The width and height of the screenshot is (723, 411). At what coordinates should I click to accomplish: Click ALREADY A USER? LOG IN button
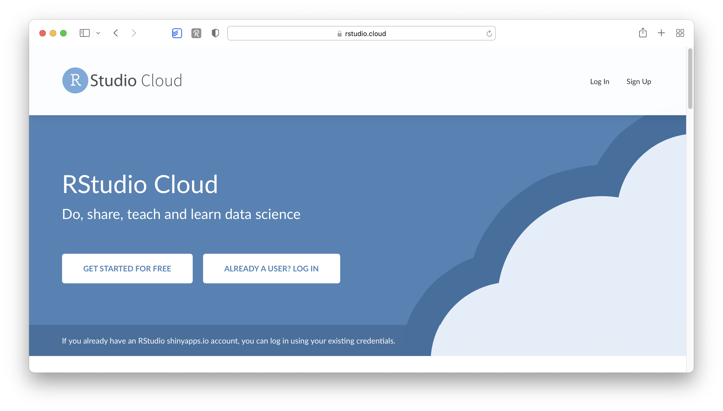coord(272,269)
